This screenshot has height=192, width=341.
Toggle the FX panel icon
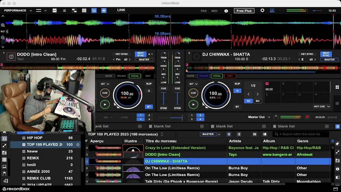(x=55, y=10)
